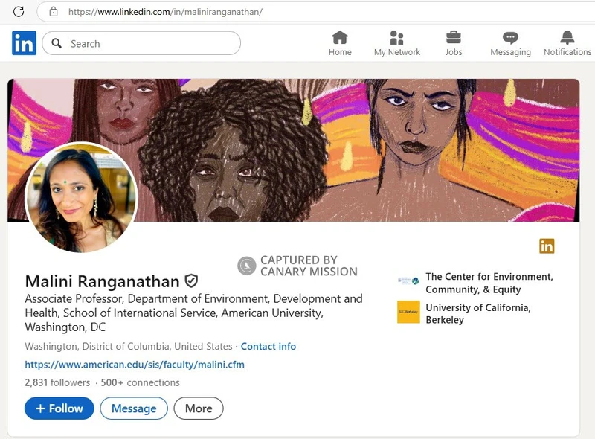Focus the LinkedIn Search field
The width and height of the screenshot is (595, 439).
click(141, 43)
